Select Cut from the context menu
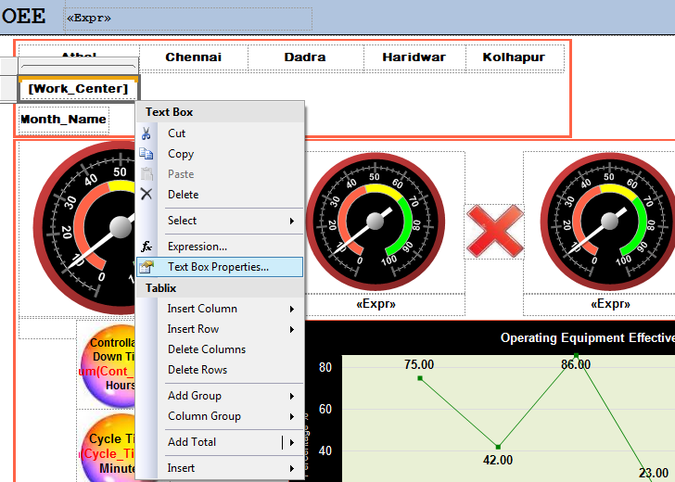675x482 pixels. click(x=220, y=133)
